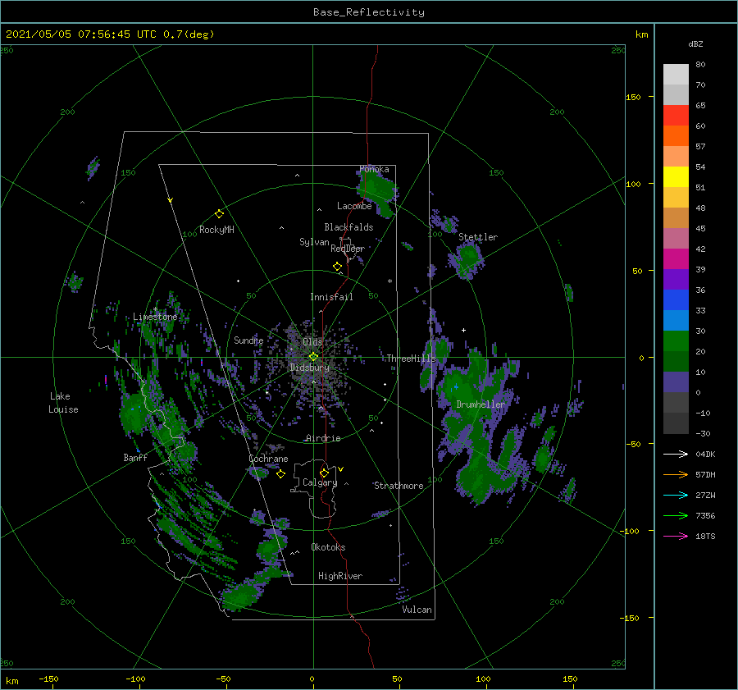Click the HighRiver label
Viewport: 738px width, 690px height.
340,576
